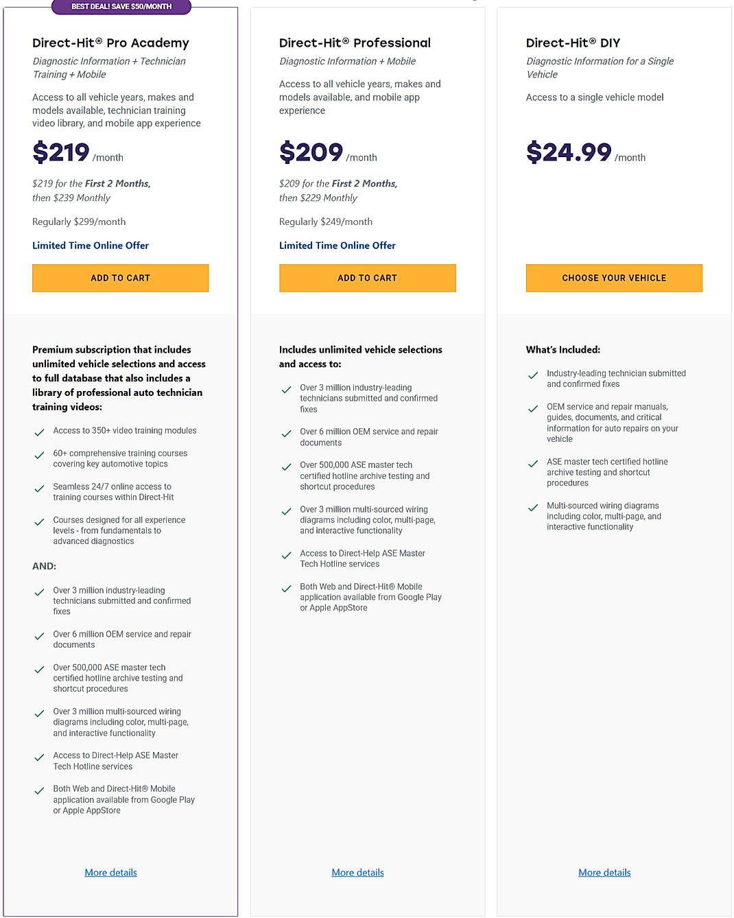Click the CHOOSE YOUR VEHICLE button

(614, 278)
